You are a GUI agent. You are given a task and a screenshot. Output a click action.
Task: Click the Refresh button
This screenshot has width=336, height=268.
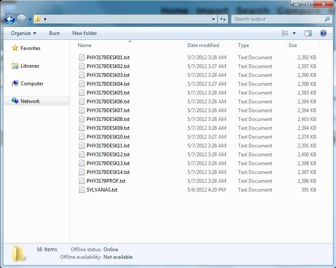[x=223, y=19]
